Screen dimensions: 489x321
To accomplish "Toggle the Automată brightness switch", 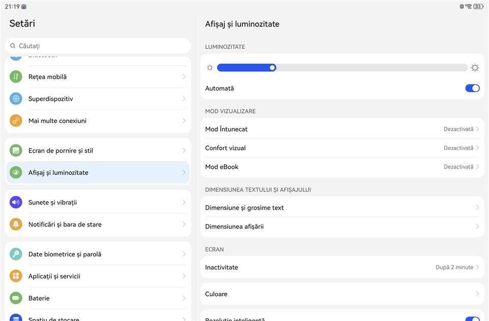I will click(472, 89).
